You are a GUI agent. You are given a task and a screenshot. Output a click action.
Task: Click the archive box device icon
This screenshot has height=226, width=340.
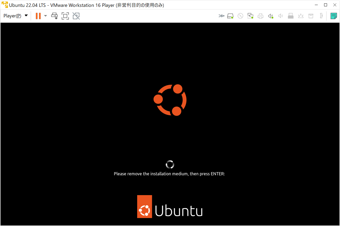(x=311, y=16)
